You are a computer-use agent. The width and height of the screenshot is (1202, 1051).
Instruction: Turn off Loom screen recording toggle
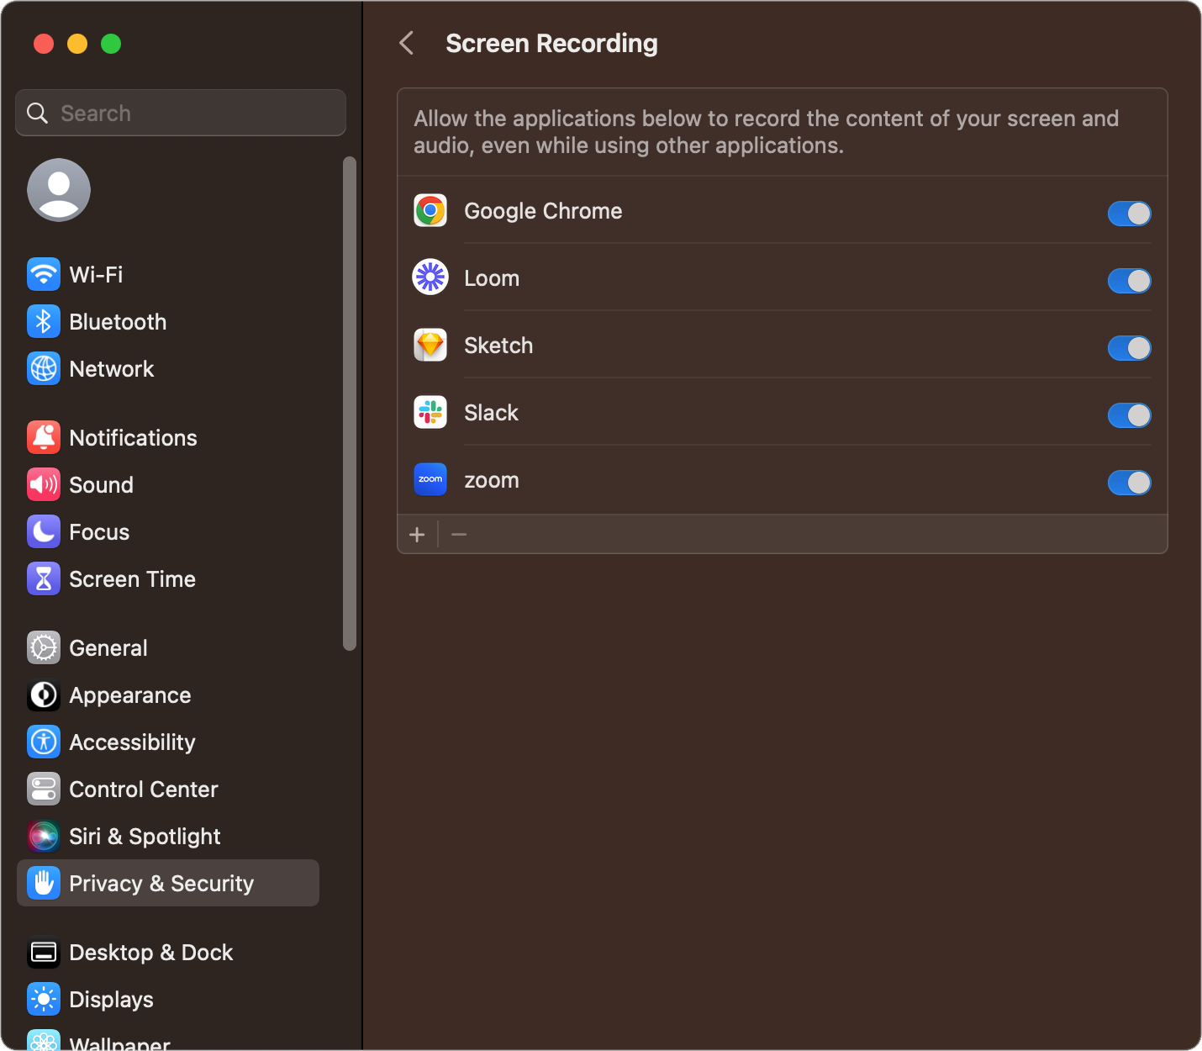pyautogui.click(x=1129, y=281)
